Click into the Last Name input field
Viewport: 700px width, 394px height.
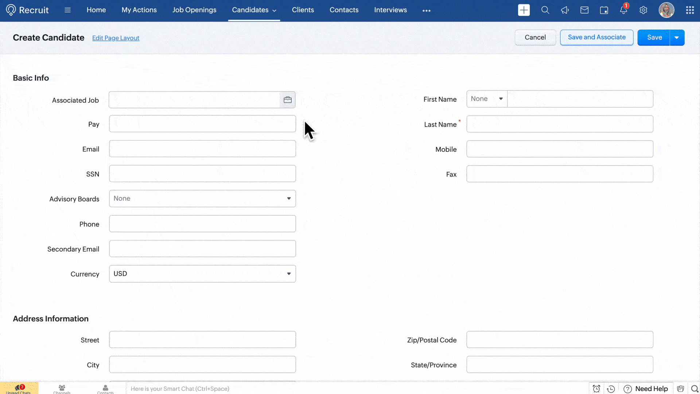tap(560, 124)
